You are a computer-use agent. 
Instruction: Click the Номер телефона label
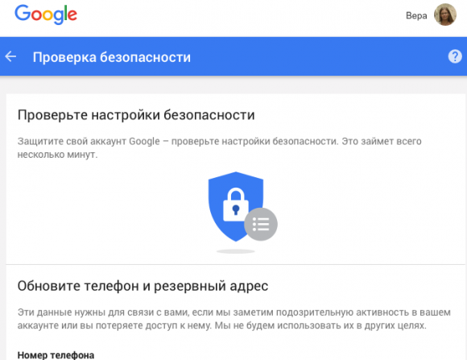(56, 355)
